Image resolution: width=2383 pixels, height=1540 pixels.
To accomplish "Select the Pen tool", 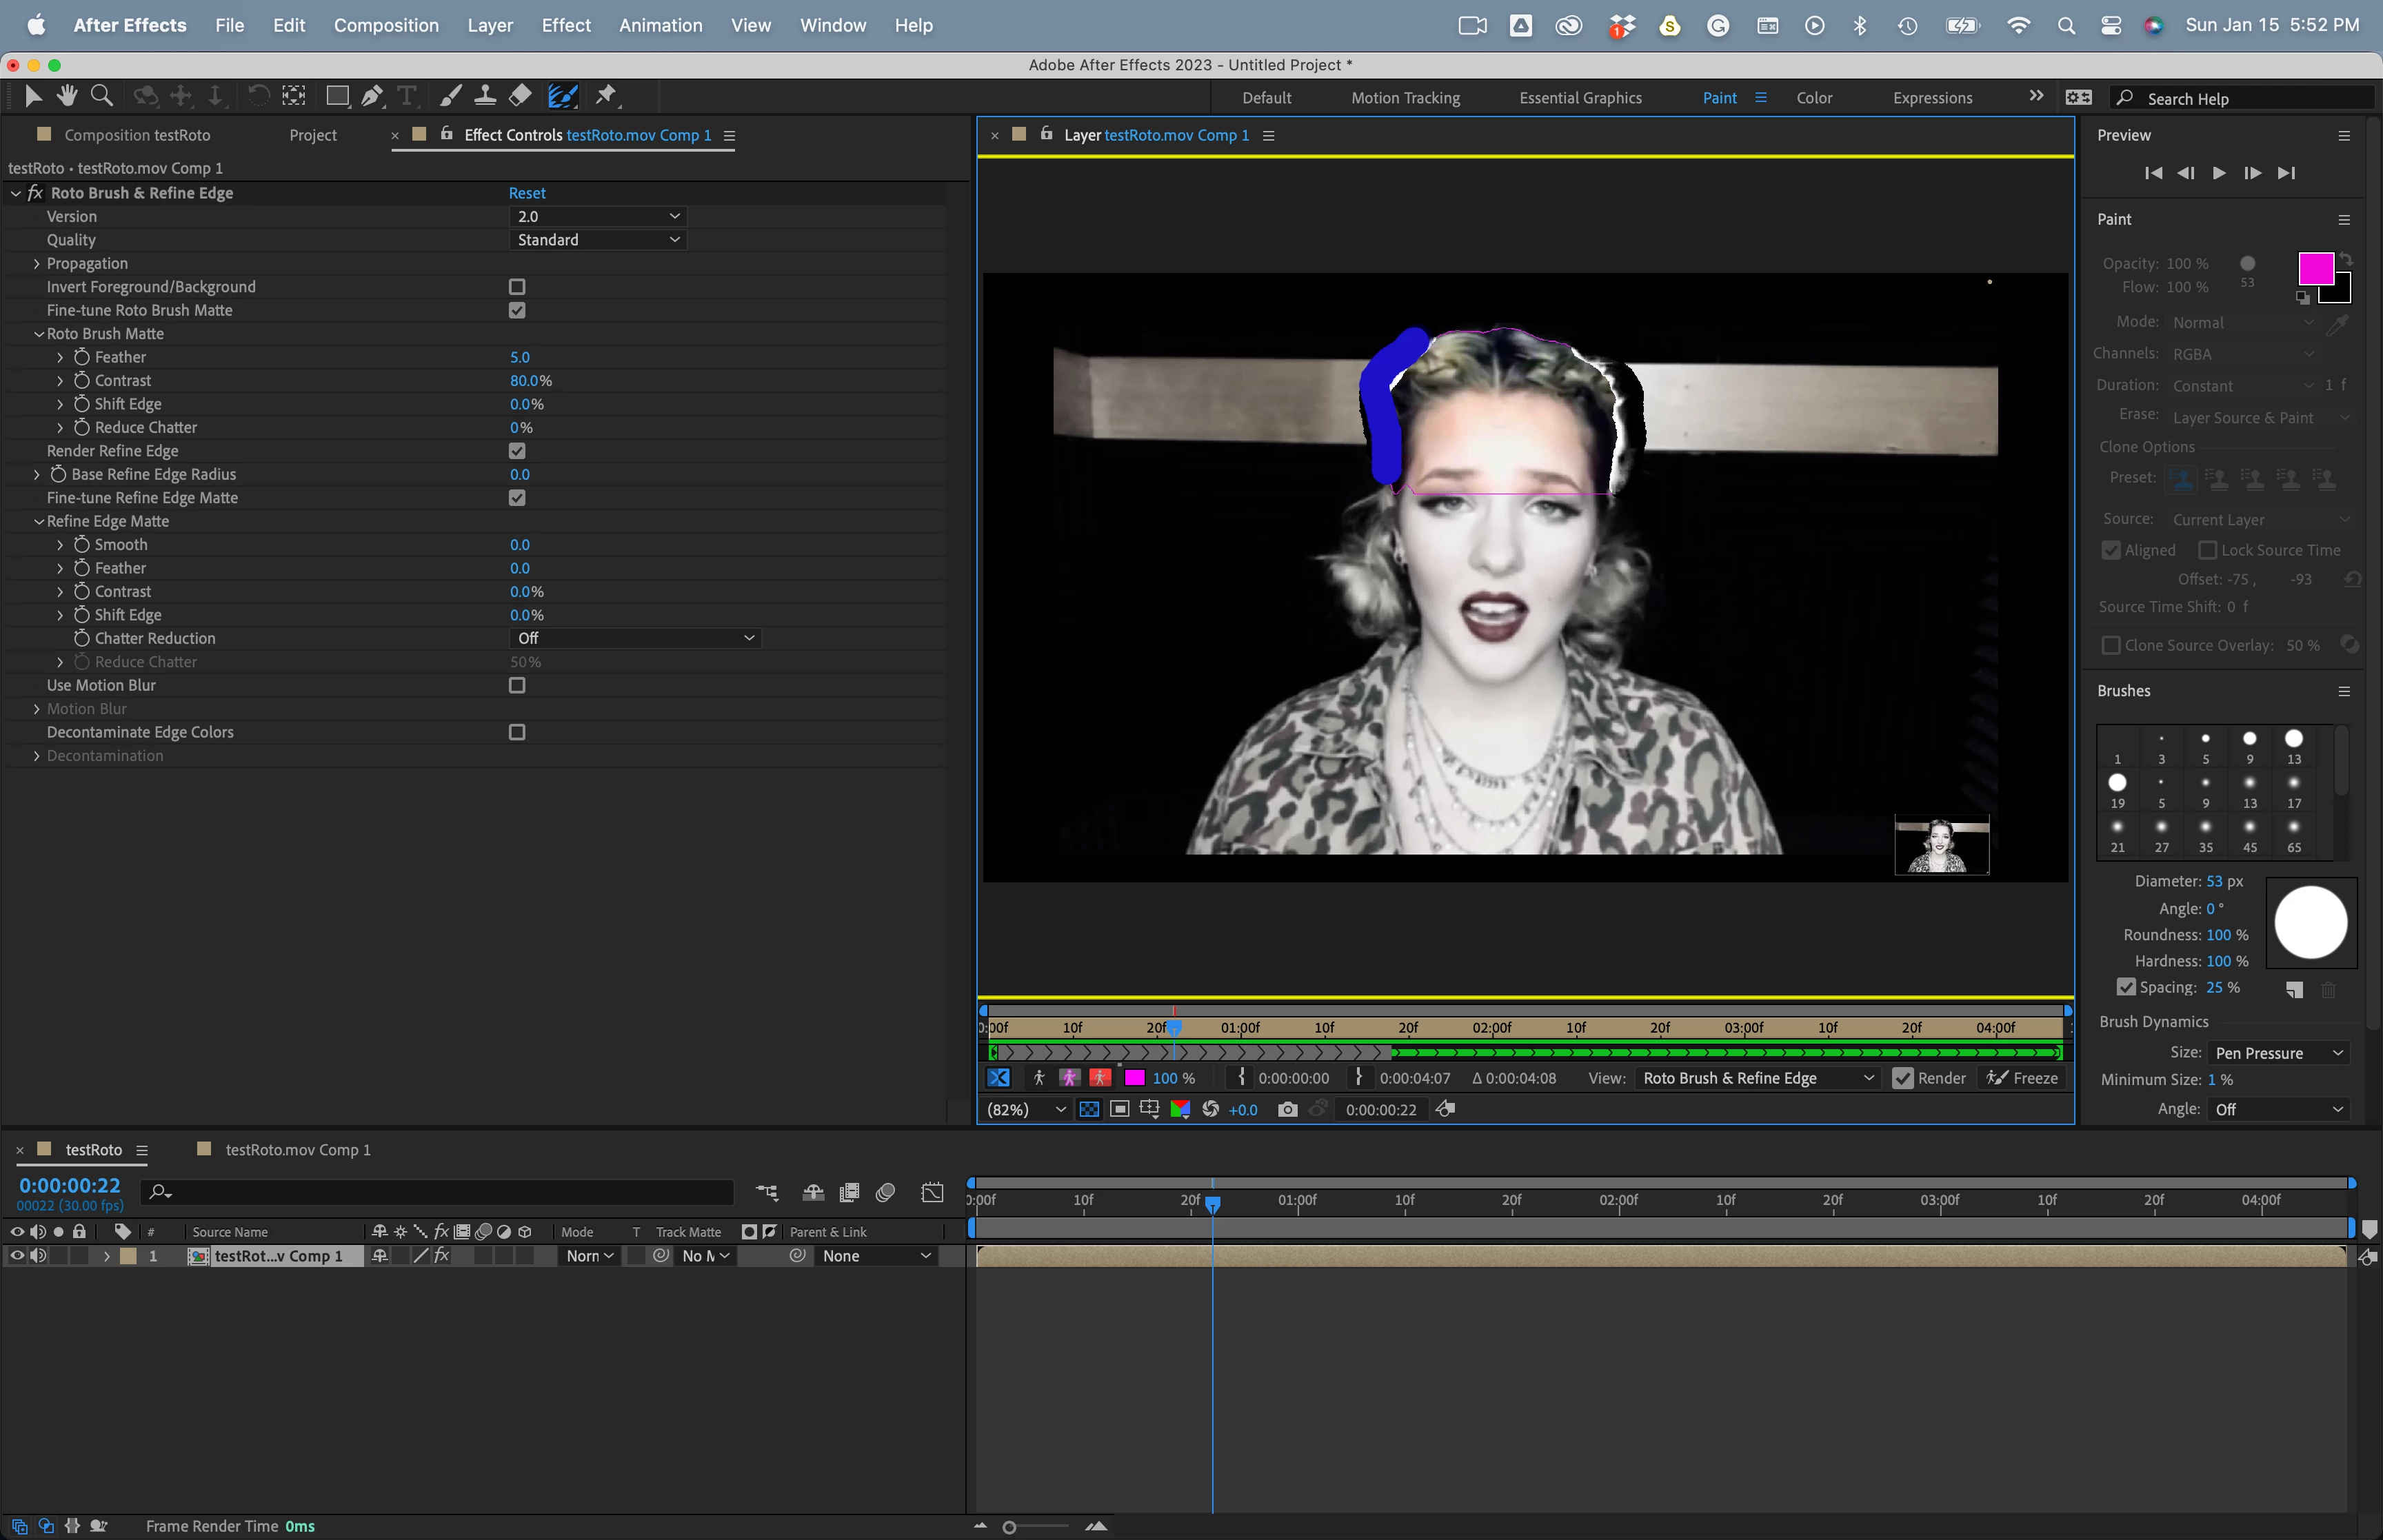I will (x=372, y=96).
